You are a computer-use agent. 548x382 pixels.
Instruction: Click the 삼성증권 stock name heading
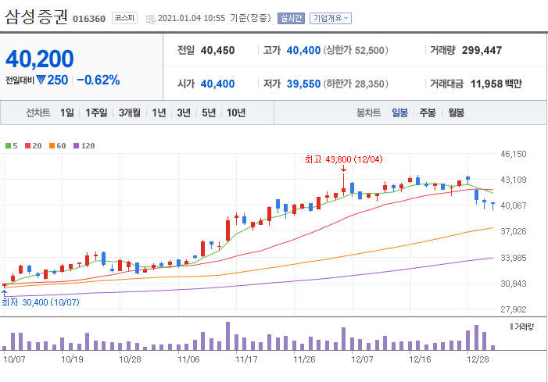tap(36, 16)
